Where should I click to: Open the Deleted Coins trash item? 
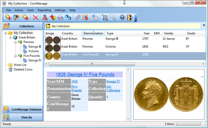(x=23, y=69)
